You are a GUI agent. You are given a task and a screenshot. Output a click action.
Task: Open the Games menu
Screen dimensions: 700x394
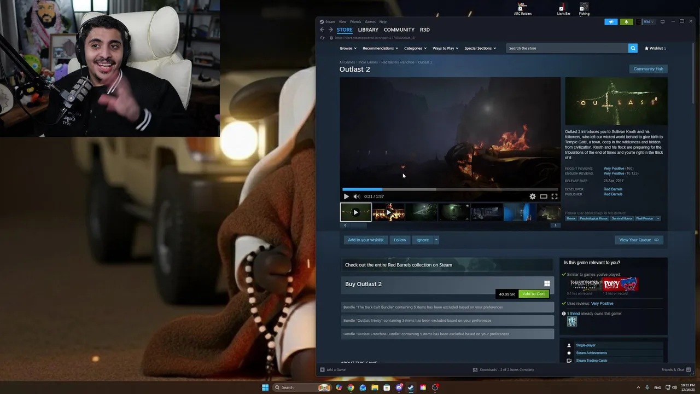point(370,22)
